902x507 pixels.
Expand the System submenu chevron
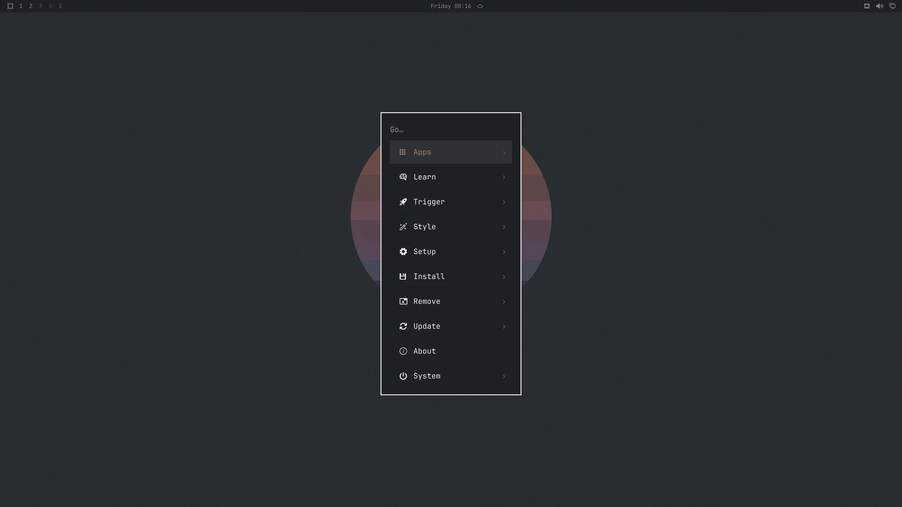pos(504,376)
